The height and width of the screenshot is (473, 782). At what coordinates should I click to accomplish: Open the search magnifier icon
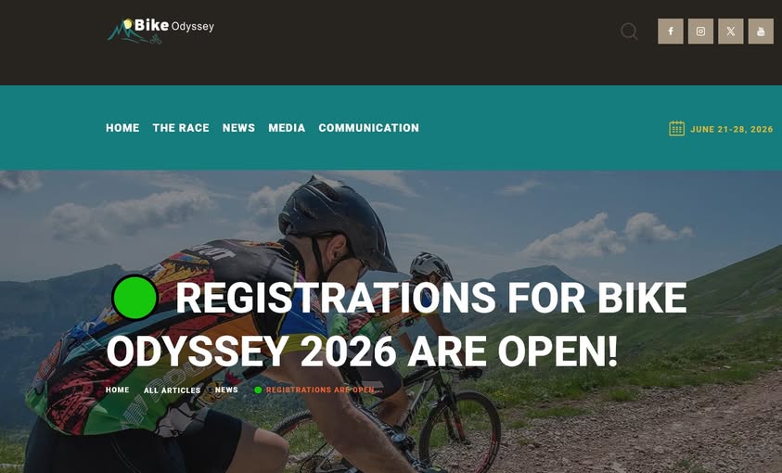[x=629, y=32]
